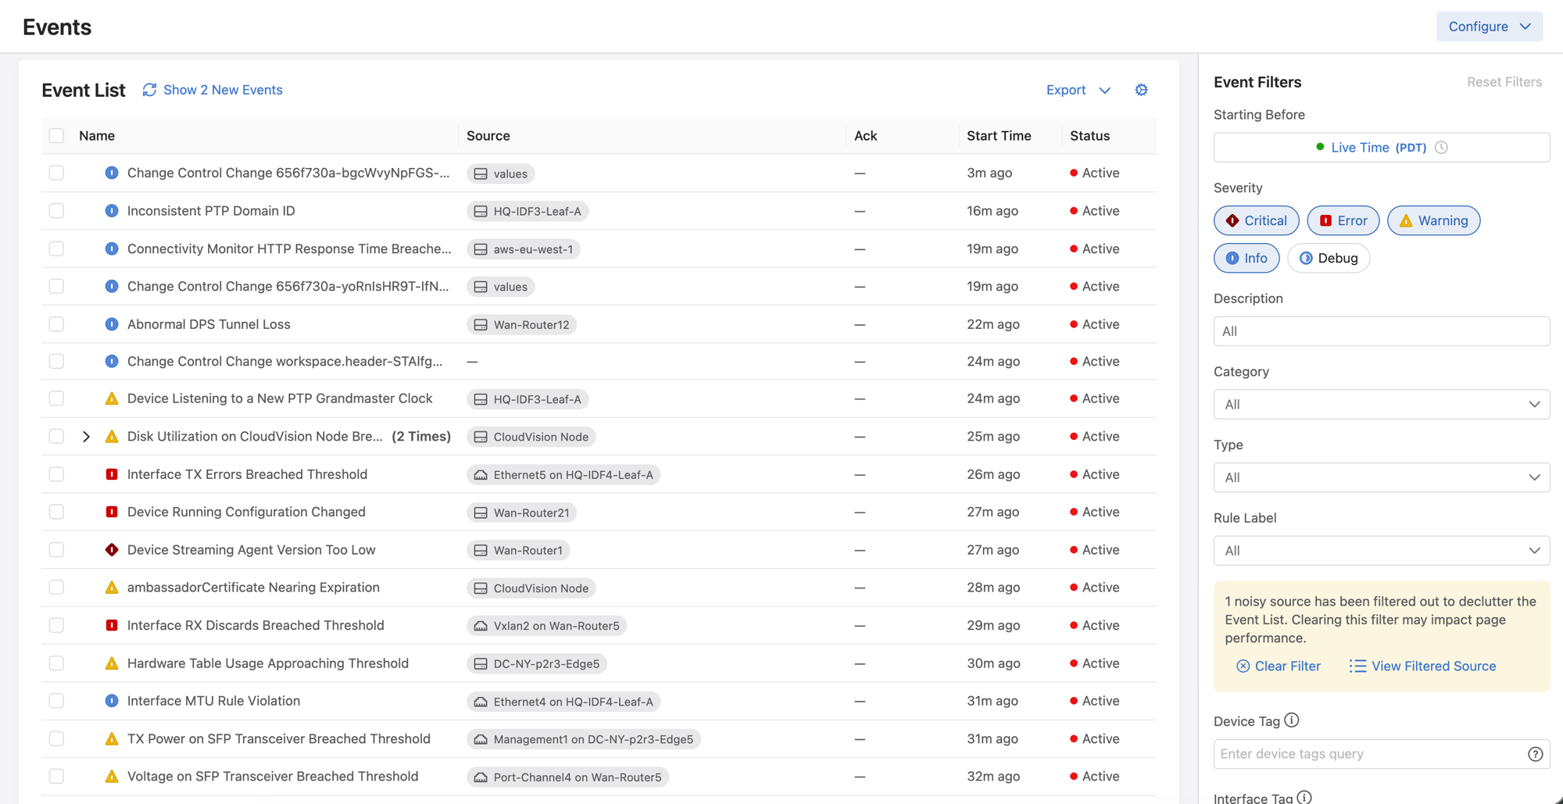Screen dimensions: 1563x804
Task: Check the Disk Utilization on CloudVision Node row
Action: (x=56, y=436)
